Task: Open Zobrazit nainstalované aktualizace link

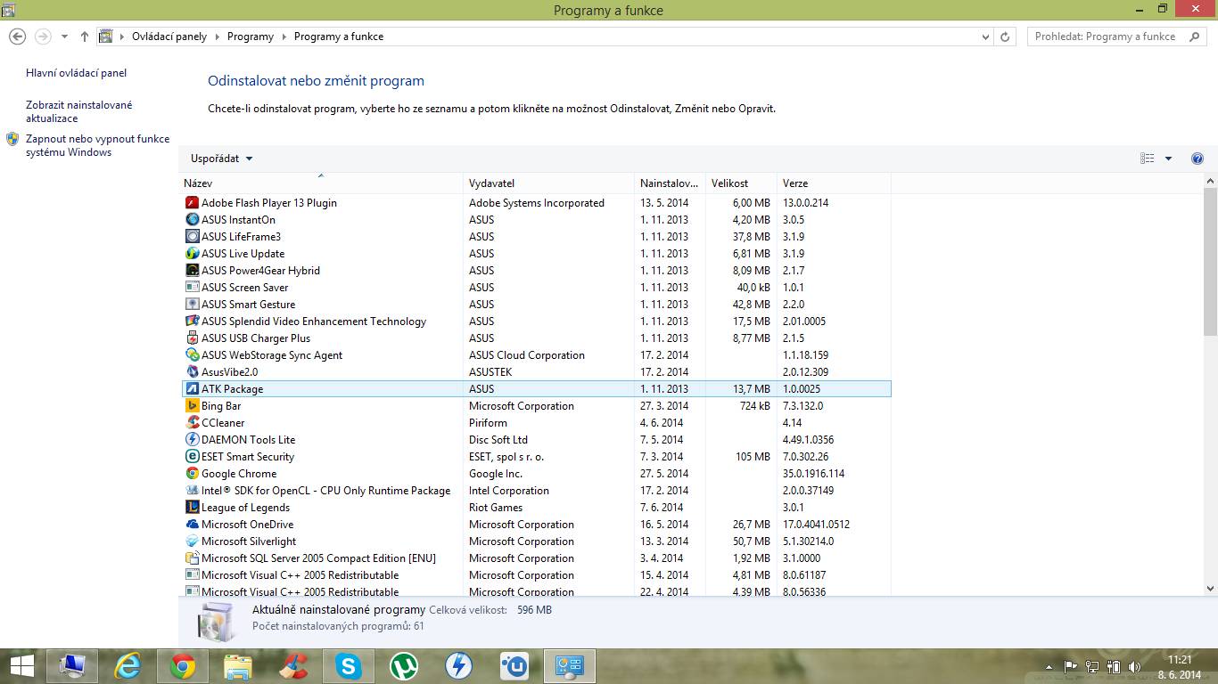Action: pyautogui.click(x=79, y=111)
